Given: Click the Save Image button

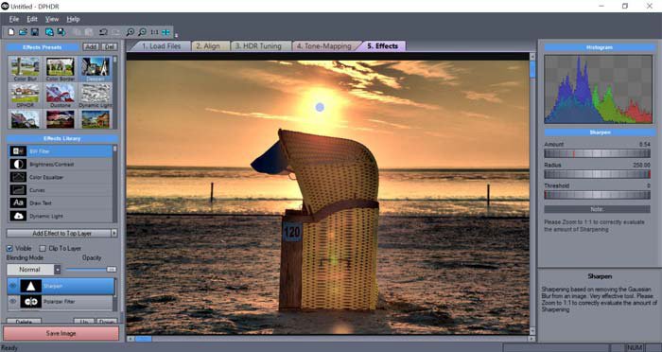Looking at the screenshot, I should [61, 333].
